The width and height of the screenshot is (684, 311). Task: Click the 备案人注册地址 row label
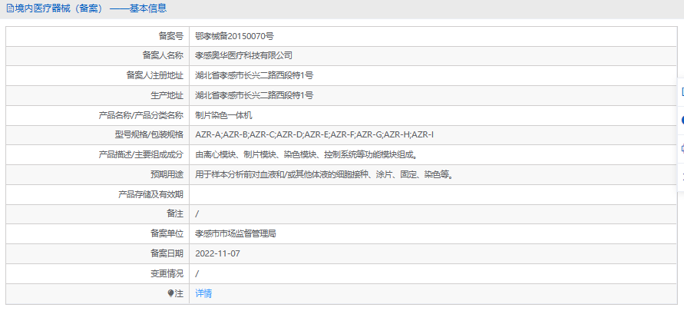155,75
